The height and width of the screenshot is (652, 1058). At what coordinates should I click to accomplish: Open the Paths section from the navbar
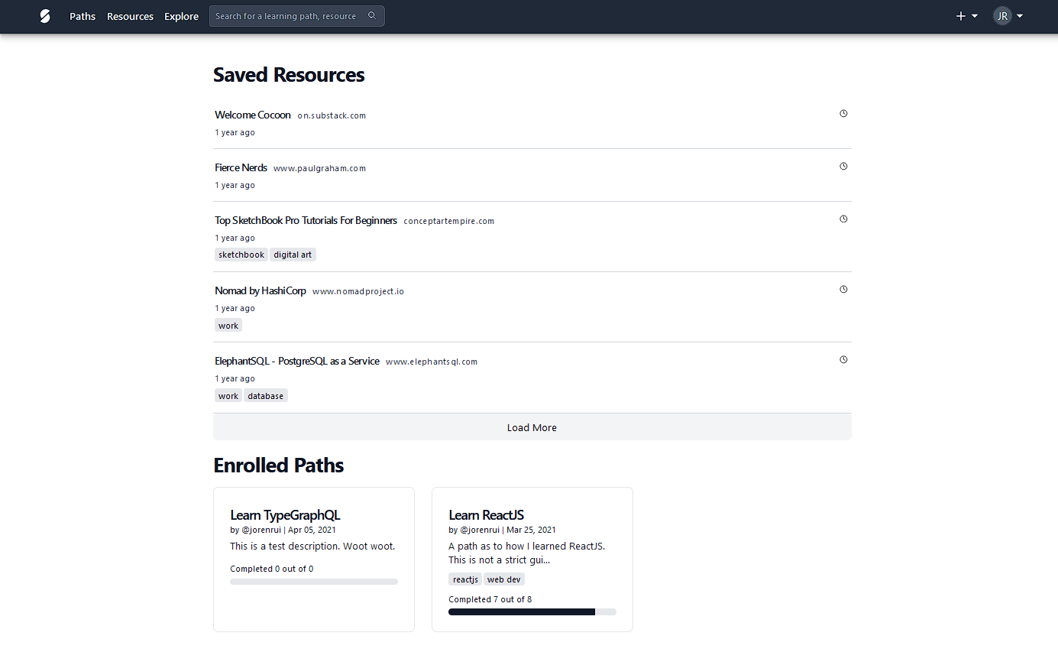tap(82, 16)
